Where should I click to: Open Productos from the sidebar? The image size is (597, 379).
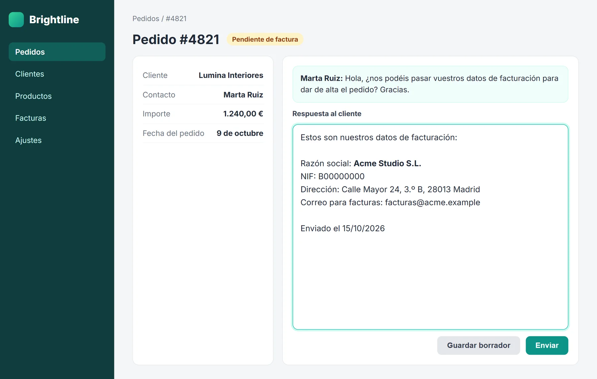tap(57, 96)
